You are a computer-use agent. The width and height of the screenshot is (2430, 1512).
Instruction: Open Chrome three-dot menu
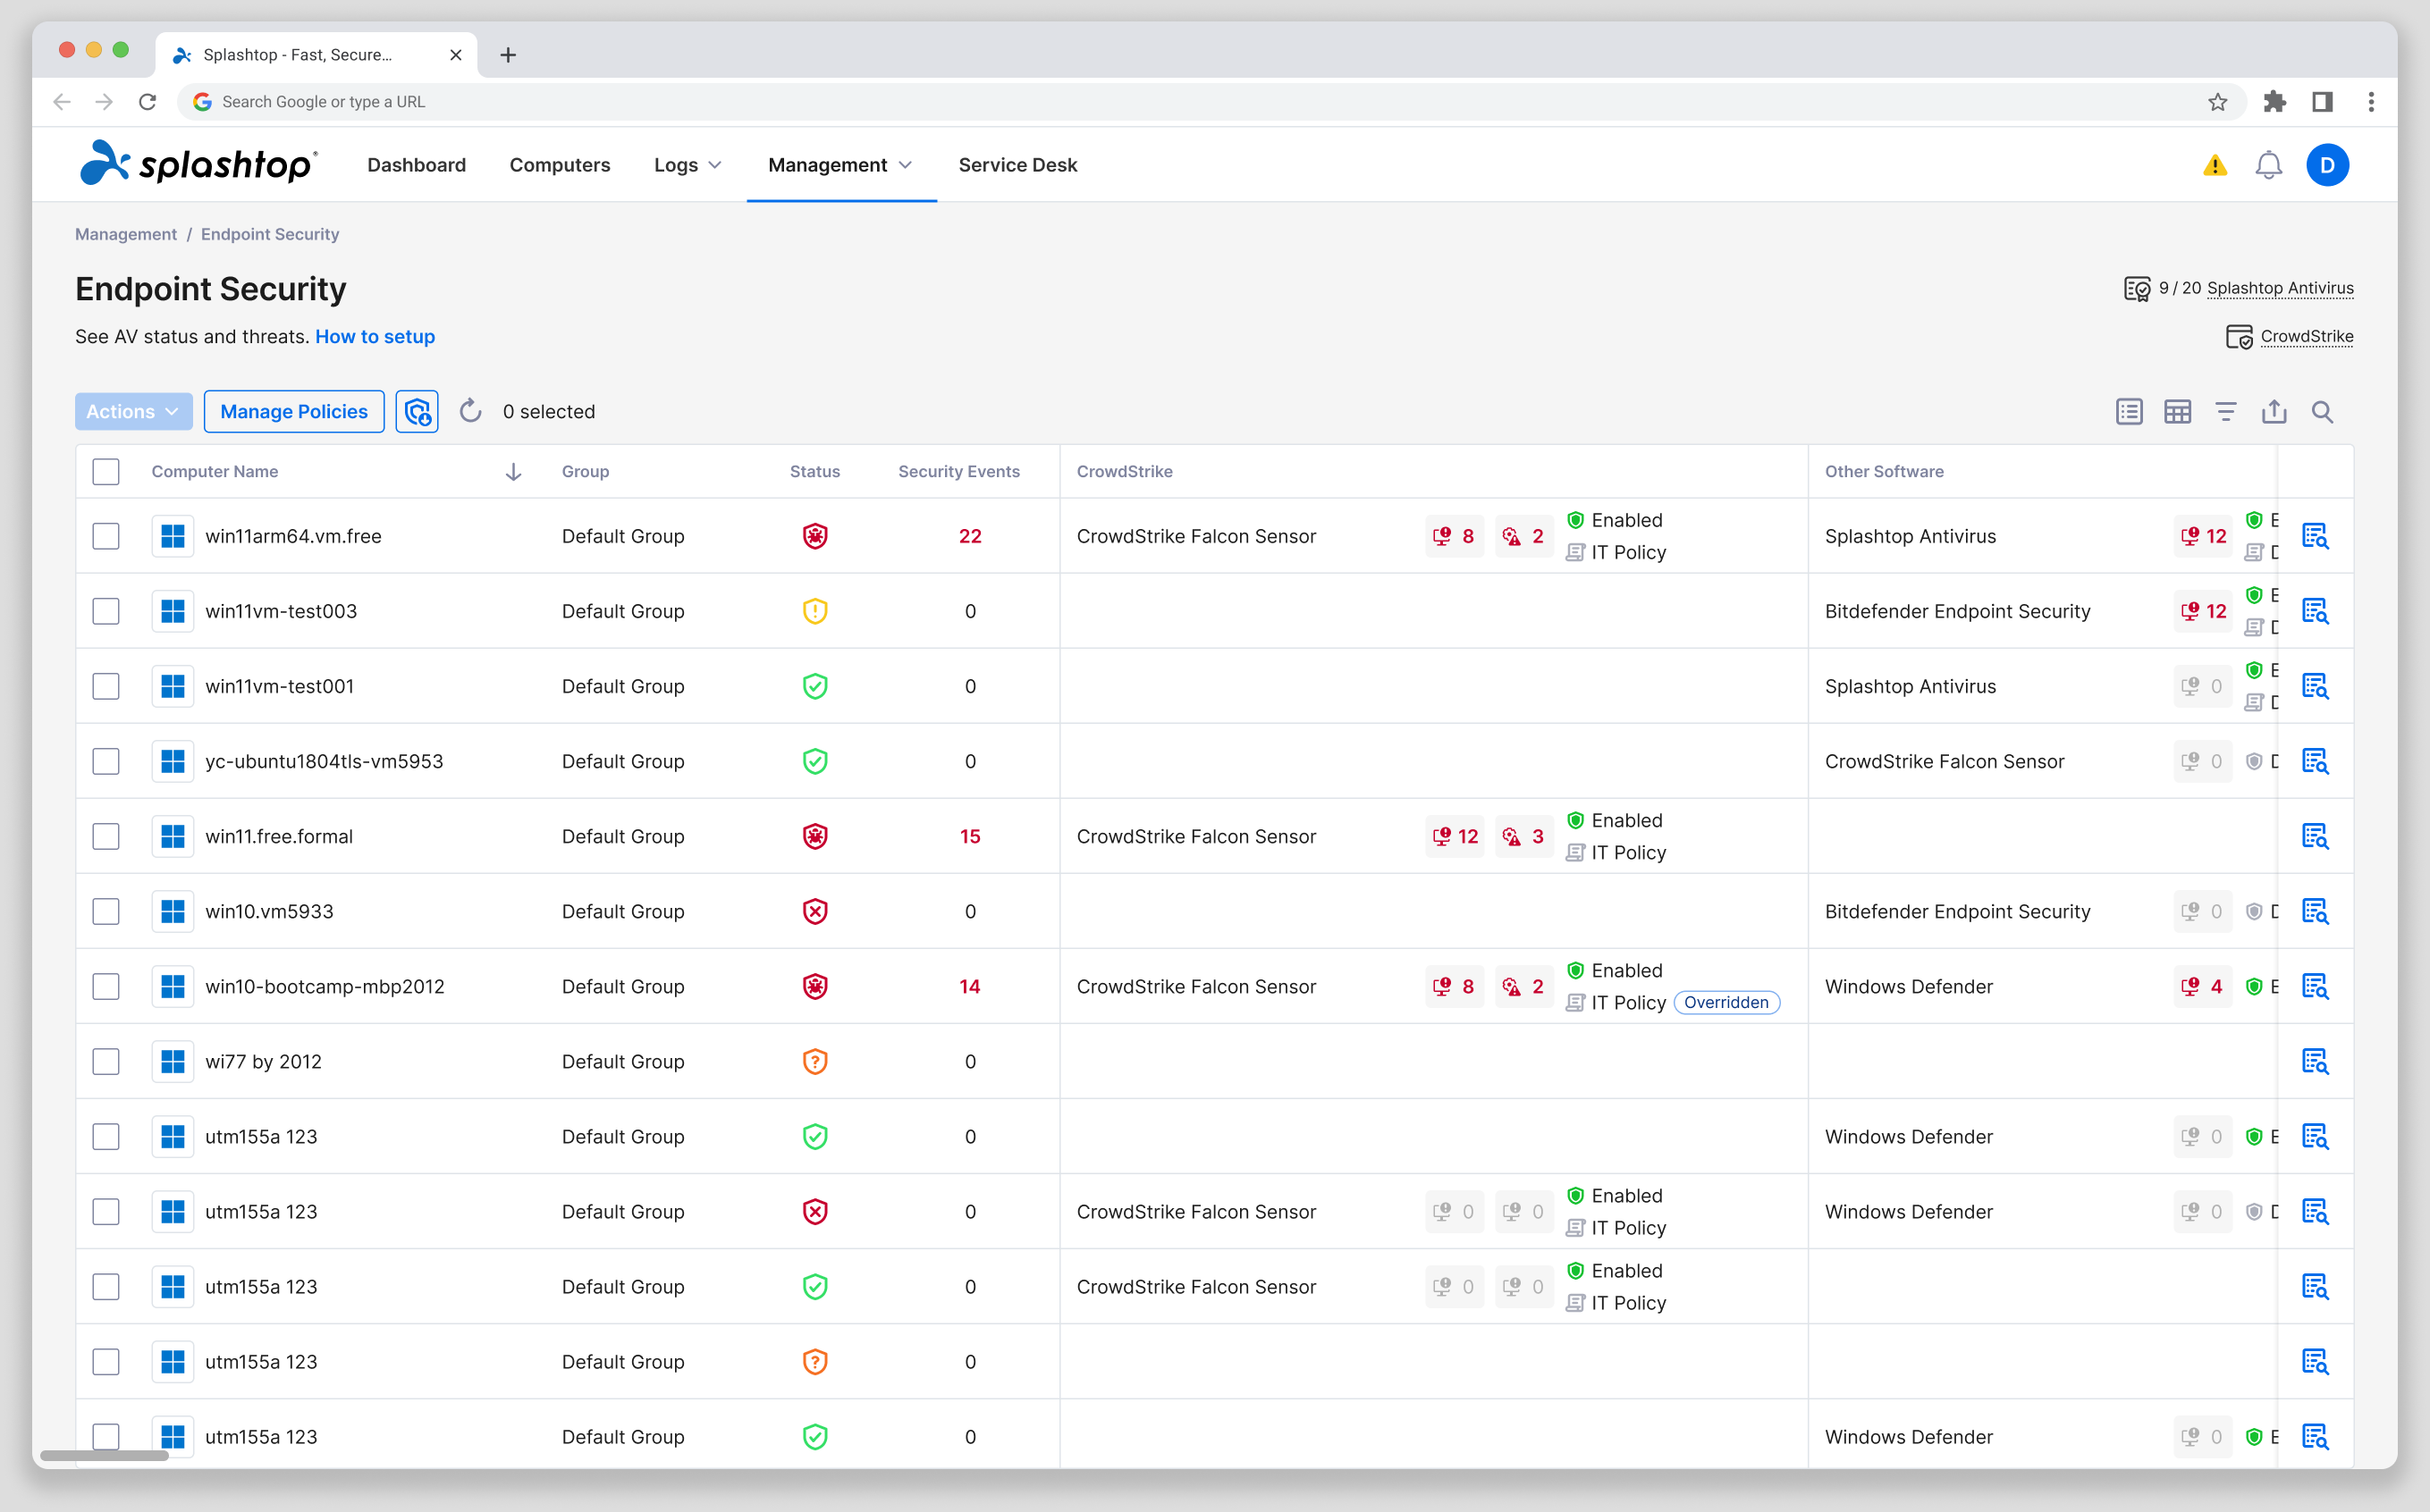click(2371, 102)
